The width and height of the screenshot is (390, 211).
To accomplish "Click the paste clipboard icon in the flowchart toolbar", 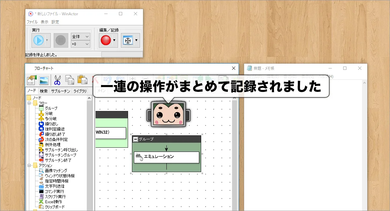I will pos(82,80).
